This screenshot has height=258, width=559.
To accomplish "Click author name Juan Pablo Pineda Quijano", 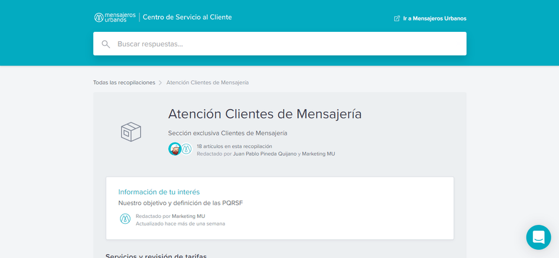I will pyautogui.click(x=265, y=154).
